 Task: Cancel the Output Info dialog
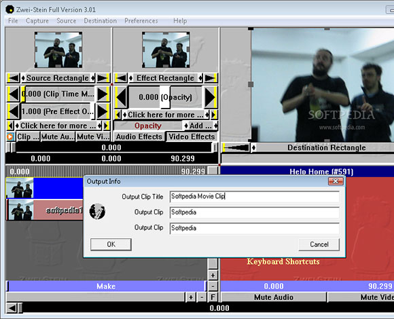pyautogui.click(x=319, y=244)
